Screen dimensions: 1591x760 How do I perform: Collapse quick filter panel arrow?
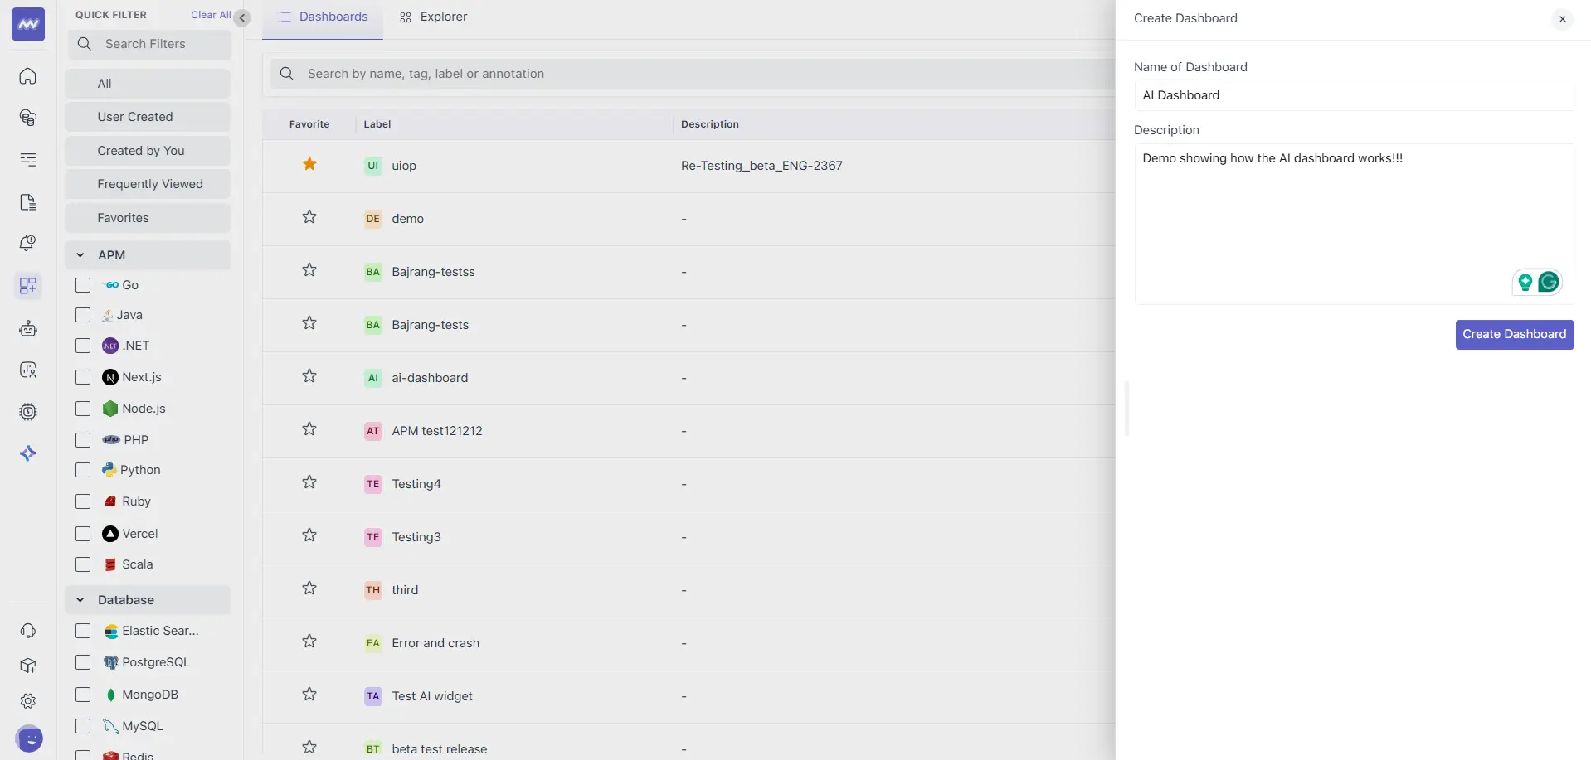click(x=242, y=17)
